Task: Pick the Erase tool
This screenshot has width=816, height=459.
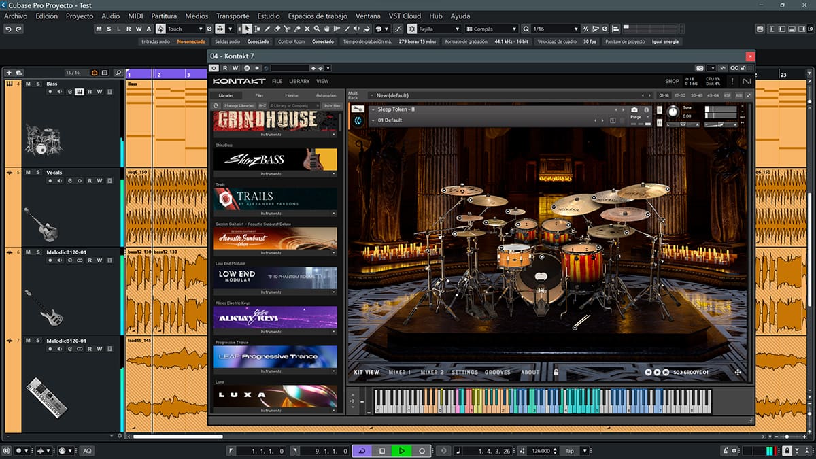Action: pyautogui.click(x=277, y=29)
